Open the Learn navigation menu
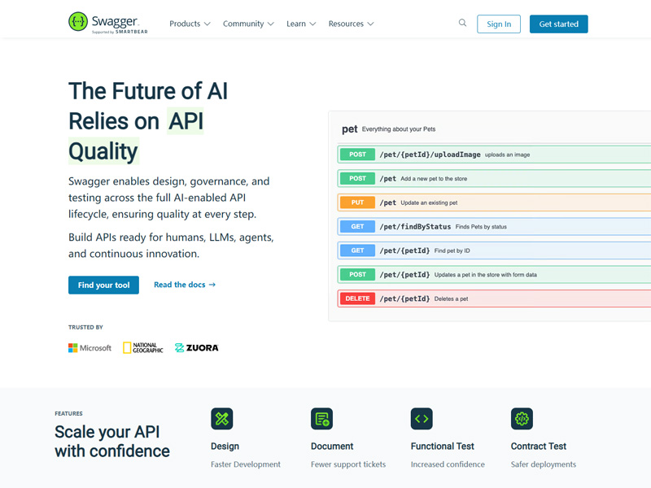 click(301, 24)
